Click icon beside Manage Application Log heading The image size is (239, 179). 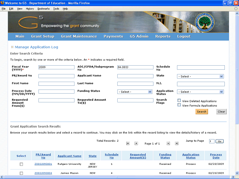(12, 47)
